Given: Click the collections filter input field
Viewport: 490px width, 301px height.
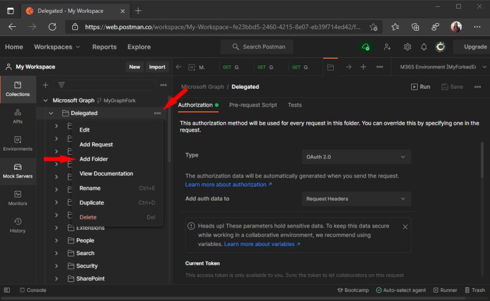Looking at the screenshot, I should coord(104,85).
